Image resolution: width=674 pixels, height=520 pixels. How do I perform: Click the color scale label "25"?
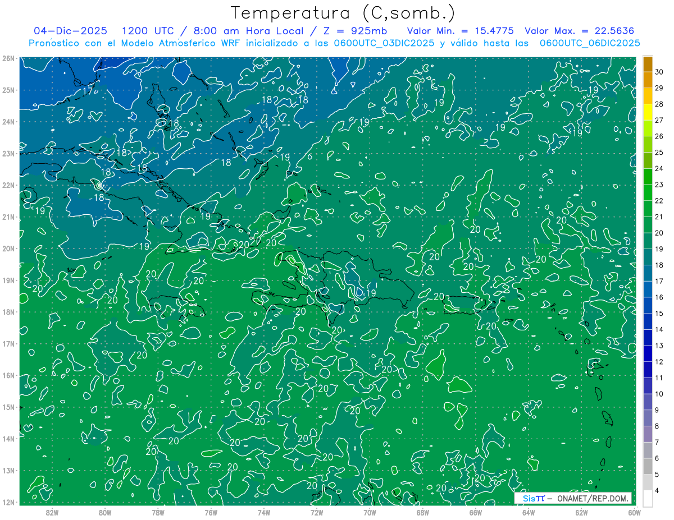659,153
